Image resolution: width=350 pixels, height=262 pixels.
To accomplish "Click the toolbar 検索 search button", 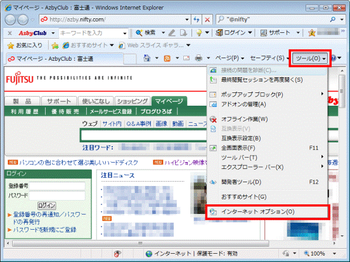I will (145, 33).
